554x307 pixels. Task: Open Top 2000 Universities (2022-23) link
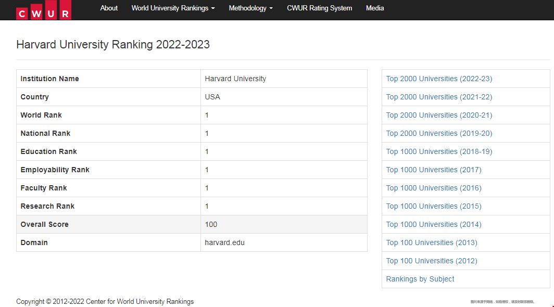click(x=439, y=79)
